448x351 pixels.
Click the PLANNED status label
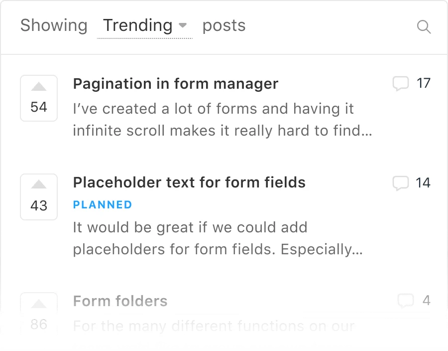point(103,204)
